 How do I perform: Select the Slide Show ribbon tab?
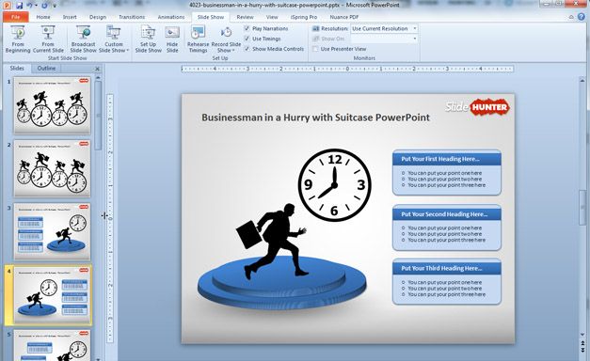tap(211, 17)
